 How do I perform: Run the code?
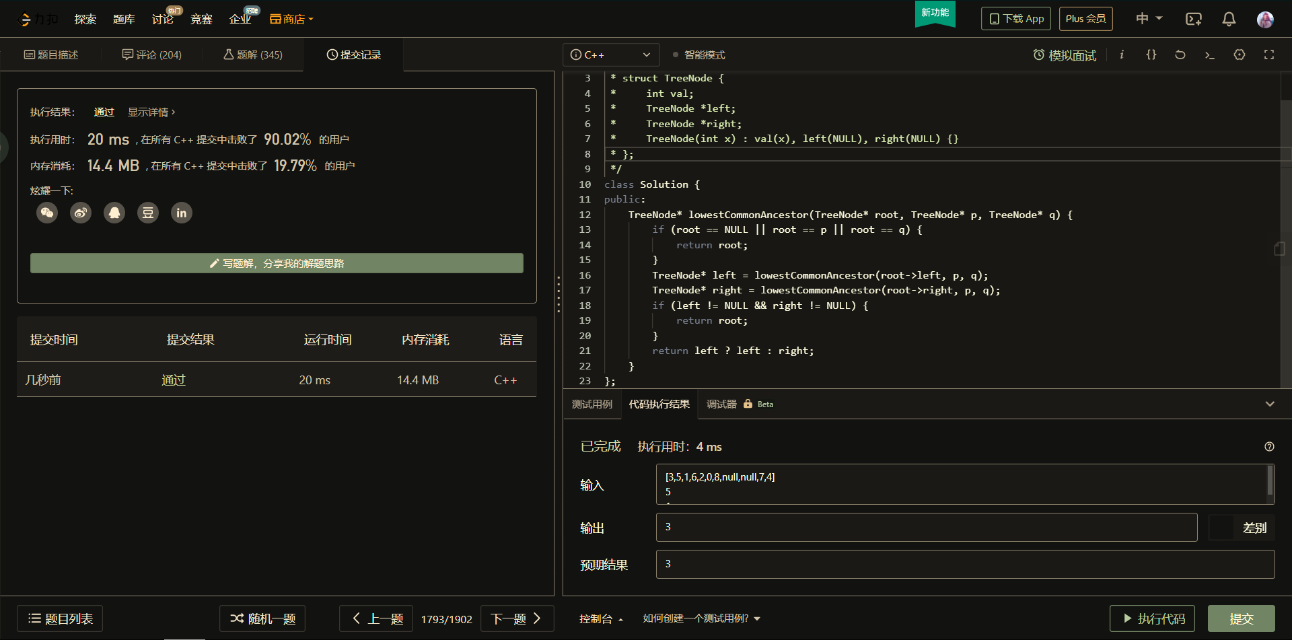click(1152, 618)
